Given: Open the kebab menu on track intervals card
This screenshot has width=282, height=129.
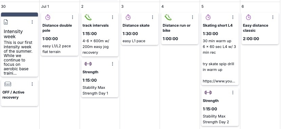Looking at the screenshot, I should coord(113,17).
